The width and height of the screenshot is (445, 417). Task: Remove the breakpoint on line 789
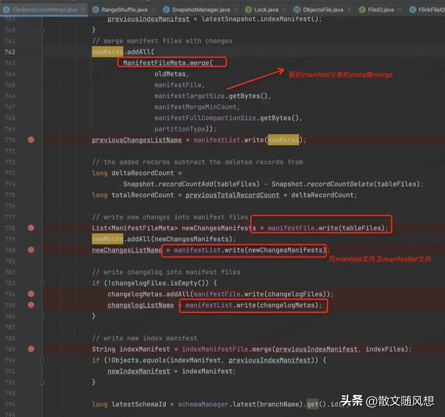31,349
